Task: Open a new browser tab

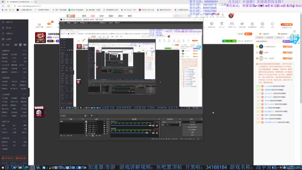Action: 36,2
